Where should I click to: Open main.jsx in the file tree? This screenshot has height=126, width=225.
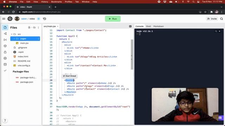tap(24, 43)
